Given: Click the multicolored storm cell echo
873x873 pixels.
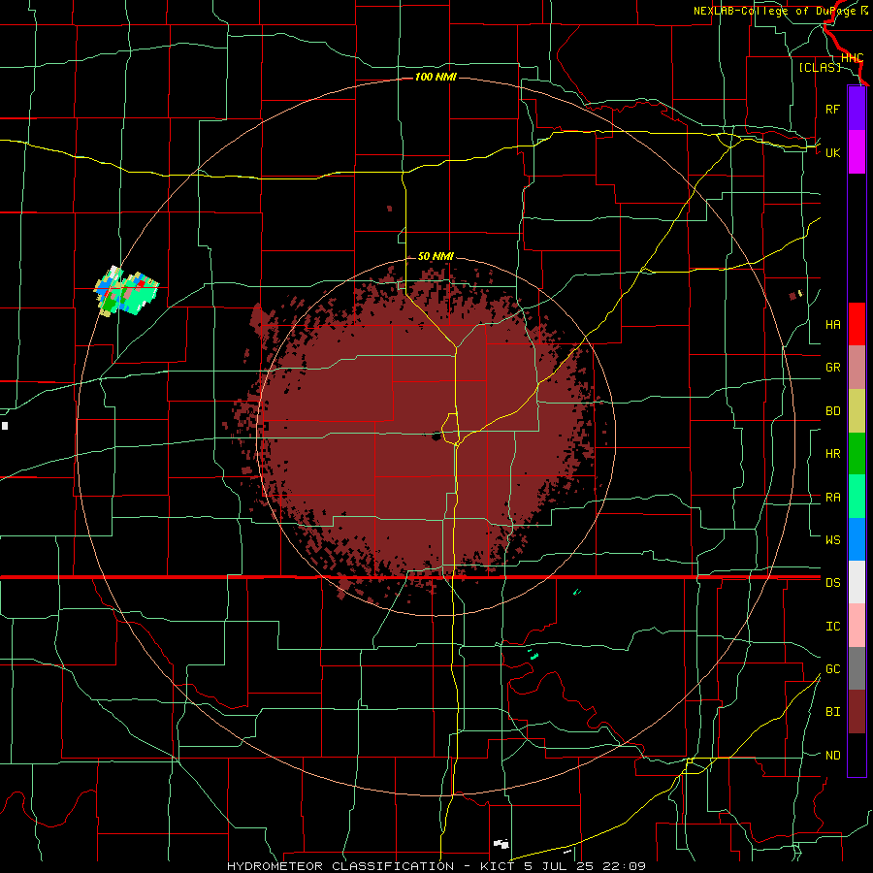Looking at the screenshot, I should (126, 291).
